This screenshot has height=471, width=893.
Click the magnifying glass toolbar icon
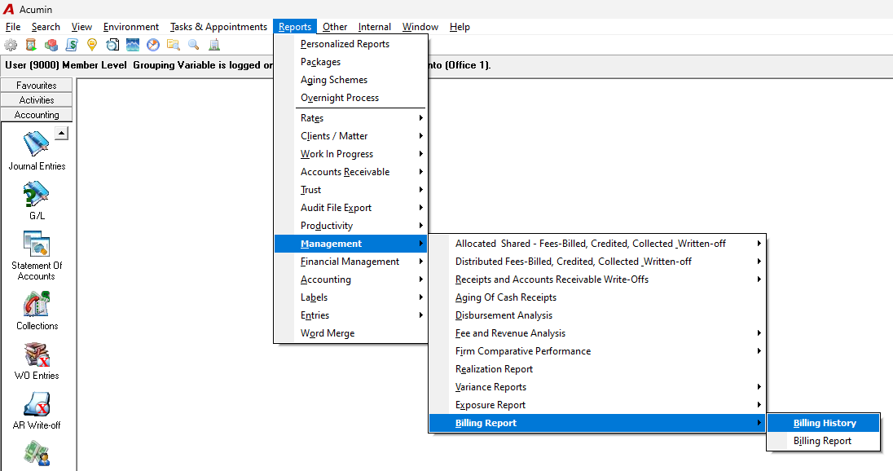(x=194, y=45)
